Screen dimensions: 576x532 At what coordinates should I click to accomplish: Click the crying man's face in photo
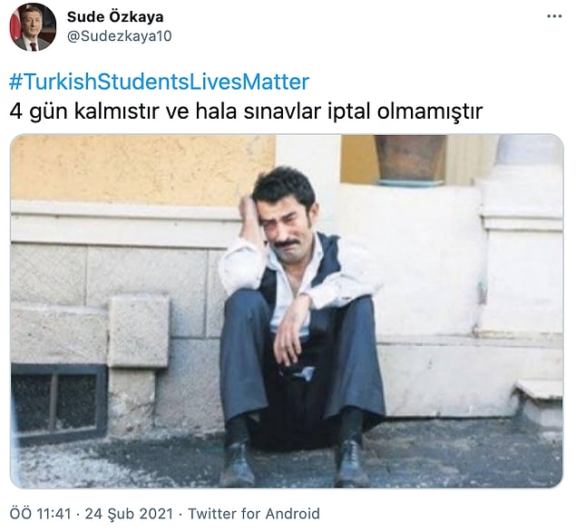[x=290, y=222]
